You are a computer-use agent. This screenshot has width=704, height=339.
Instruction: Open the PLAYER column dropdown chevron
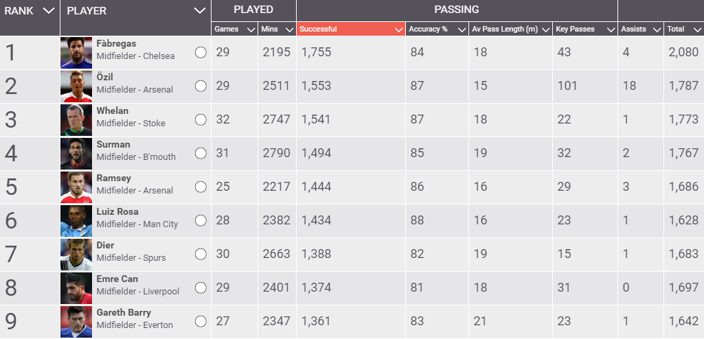[x=200, y=11]
